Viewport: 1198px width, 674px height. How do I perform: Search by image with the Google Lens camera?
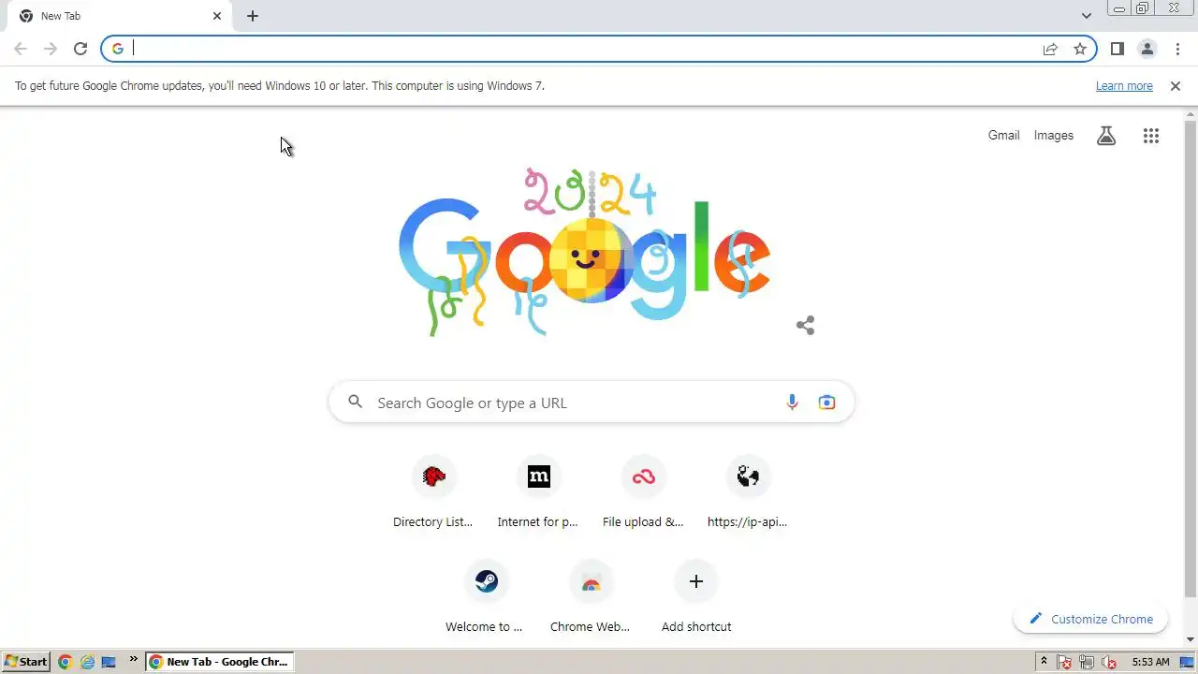[x=826, y=403]
